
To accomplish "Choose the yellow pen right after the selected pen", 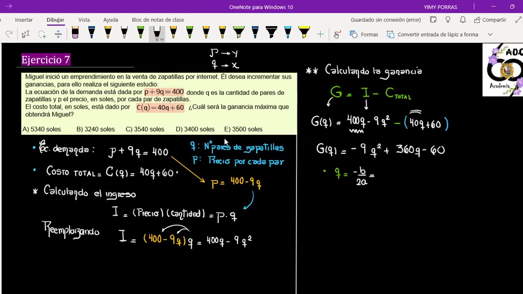I will (173, 33).
